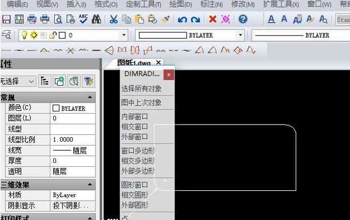
Task: Click the A with magnifier find text icon
Action: [323, 19]
